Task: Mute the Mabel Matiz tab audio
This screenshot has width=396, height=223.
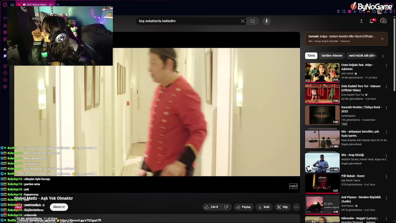Action: click(24, 5)
